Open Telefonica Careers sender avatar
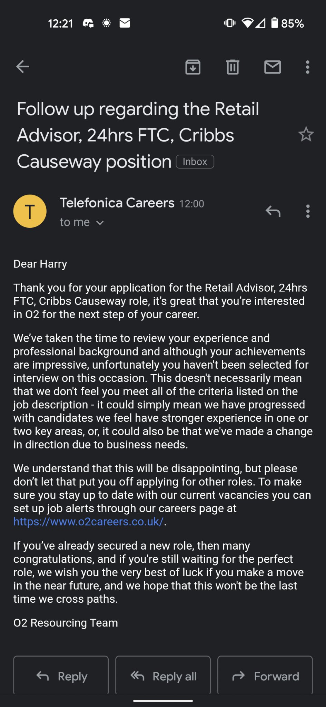The image size is (326, 707). (30, 211)
